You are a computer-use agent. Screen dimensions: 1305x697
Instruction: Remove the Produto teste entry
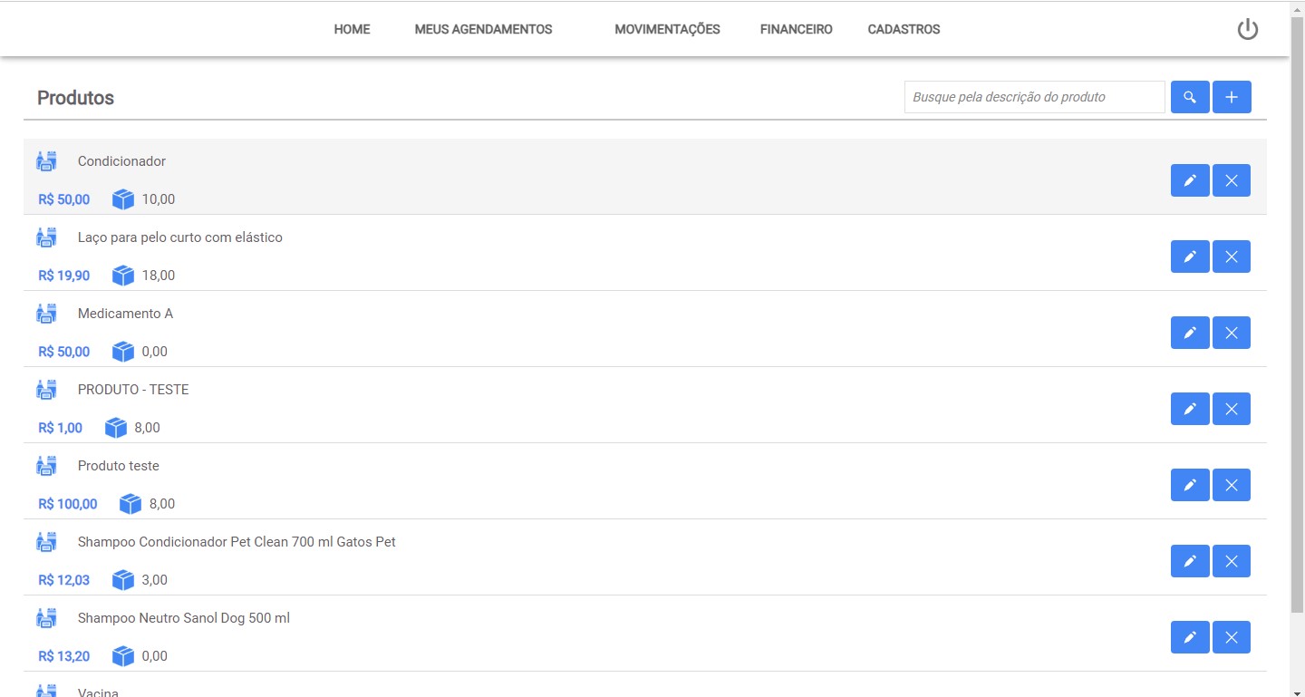pyautogui.click(x=1232, y=485)
